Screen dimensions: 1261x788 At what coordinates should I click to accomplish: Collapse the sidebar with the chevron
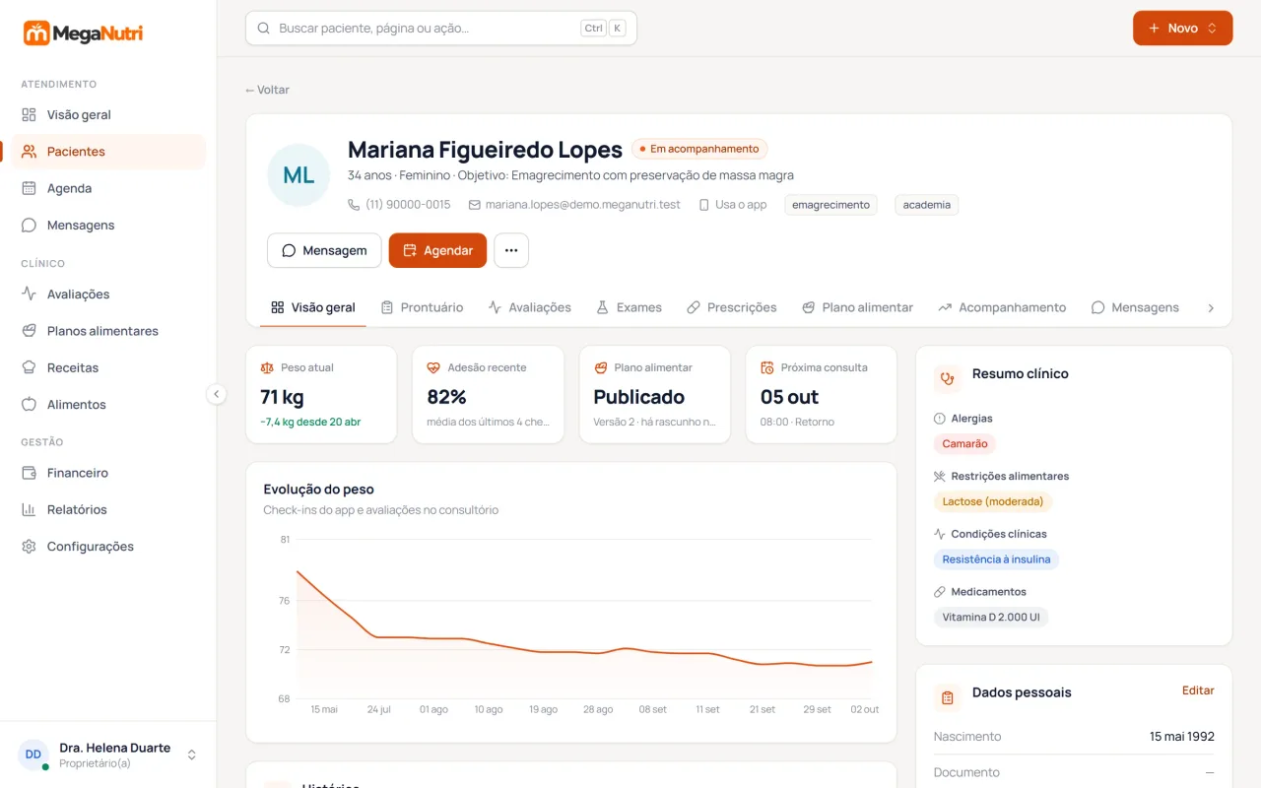click(217, 394)
